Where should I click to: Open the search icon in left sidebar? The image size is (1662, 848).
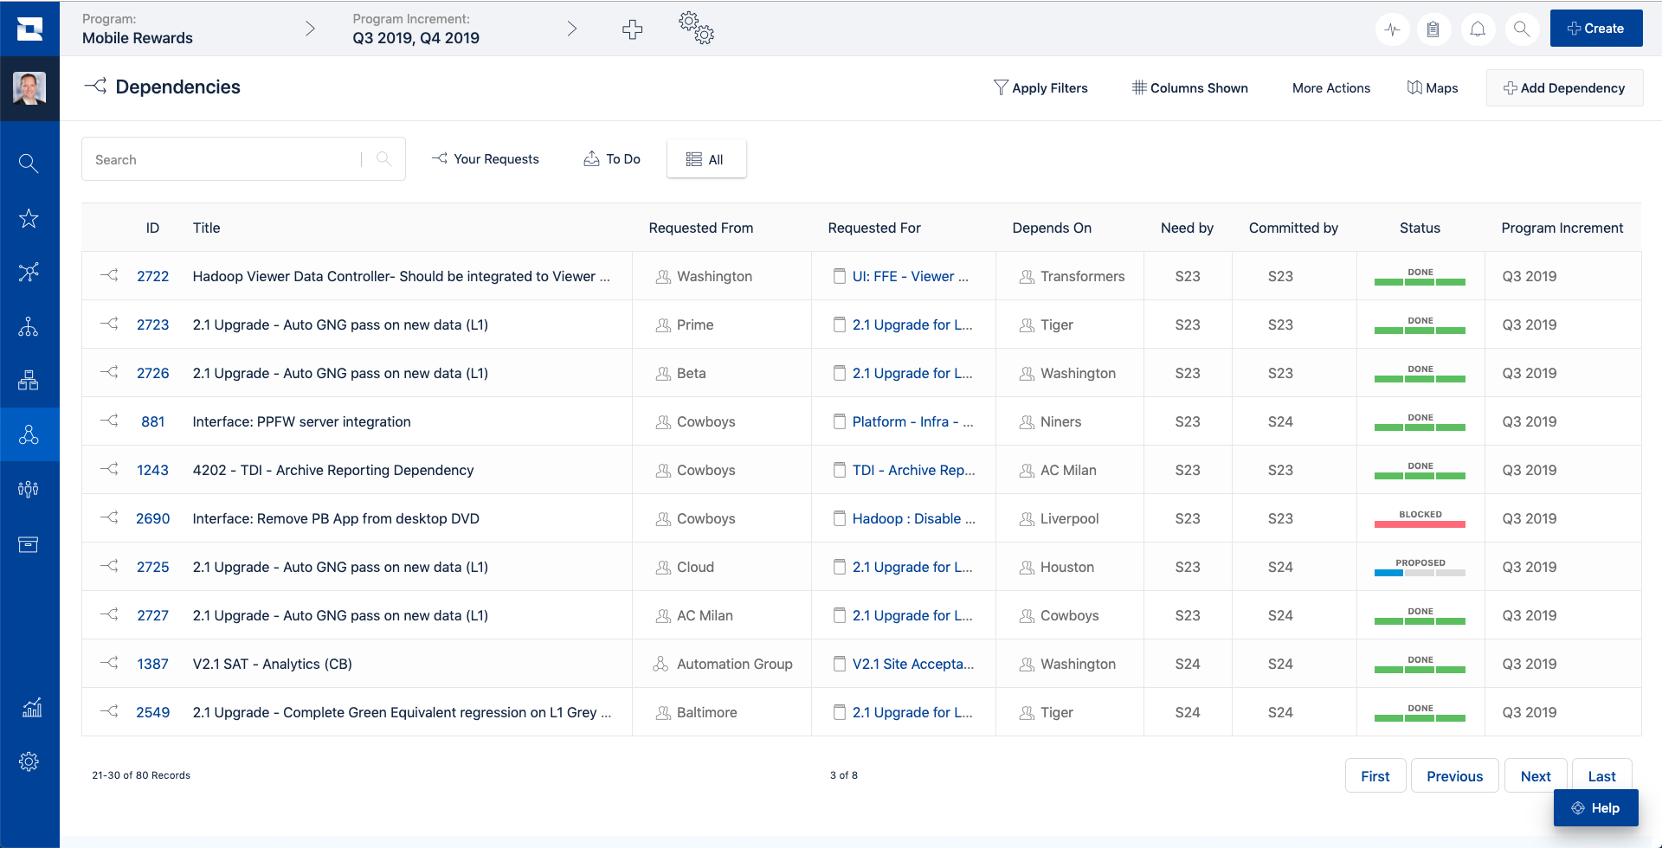[29, 163]
